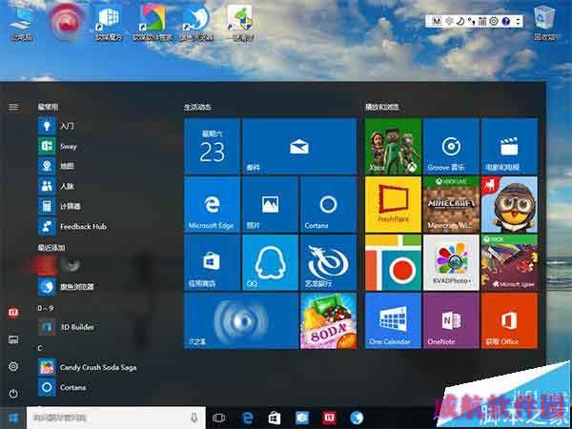Open the wide IT之家 tile
572x429 pixels.
[x=241, y=320]
